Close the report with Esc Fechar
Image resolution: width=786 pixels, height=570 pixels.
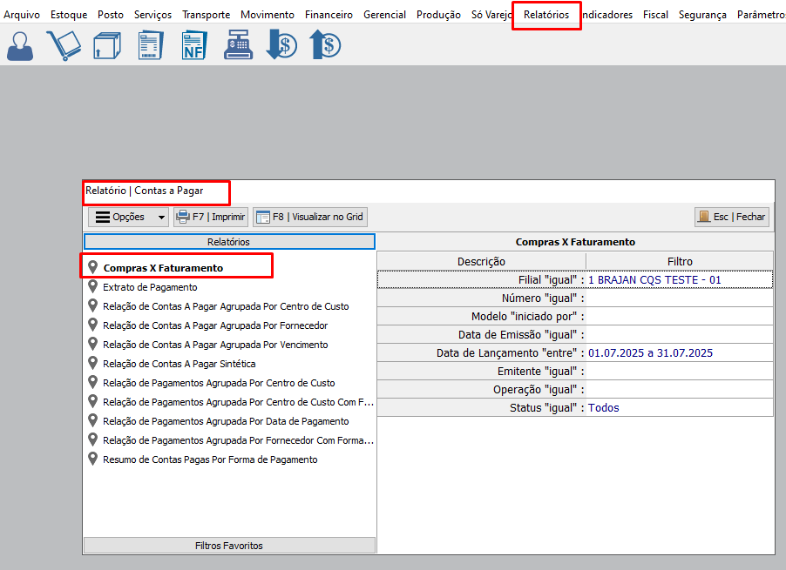731,217
